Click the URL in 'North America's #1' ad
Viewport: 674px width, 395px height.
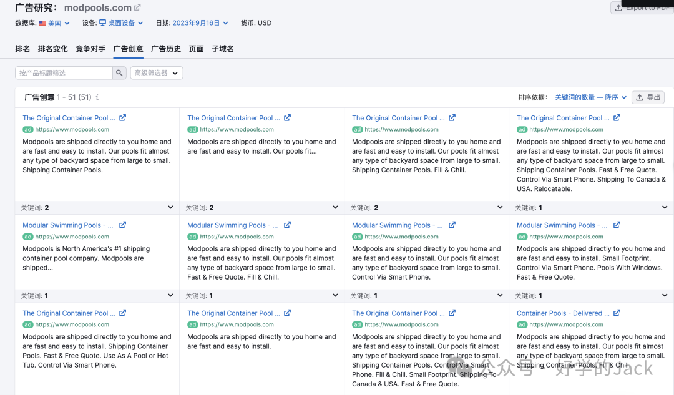[72, 237]
